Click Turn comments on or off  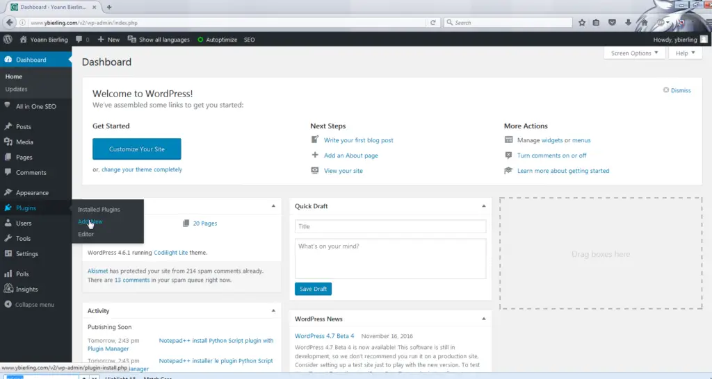coord(551,155)
